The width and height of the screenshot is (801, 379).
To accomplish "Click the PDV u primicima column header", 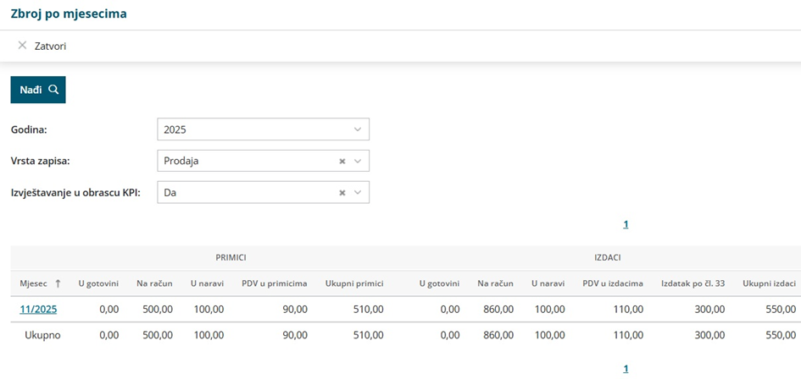I will [x=274, y=283].
